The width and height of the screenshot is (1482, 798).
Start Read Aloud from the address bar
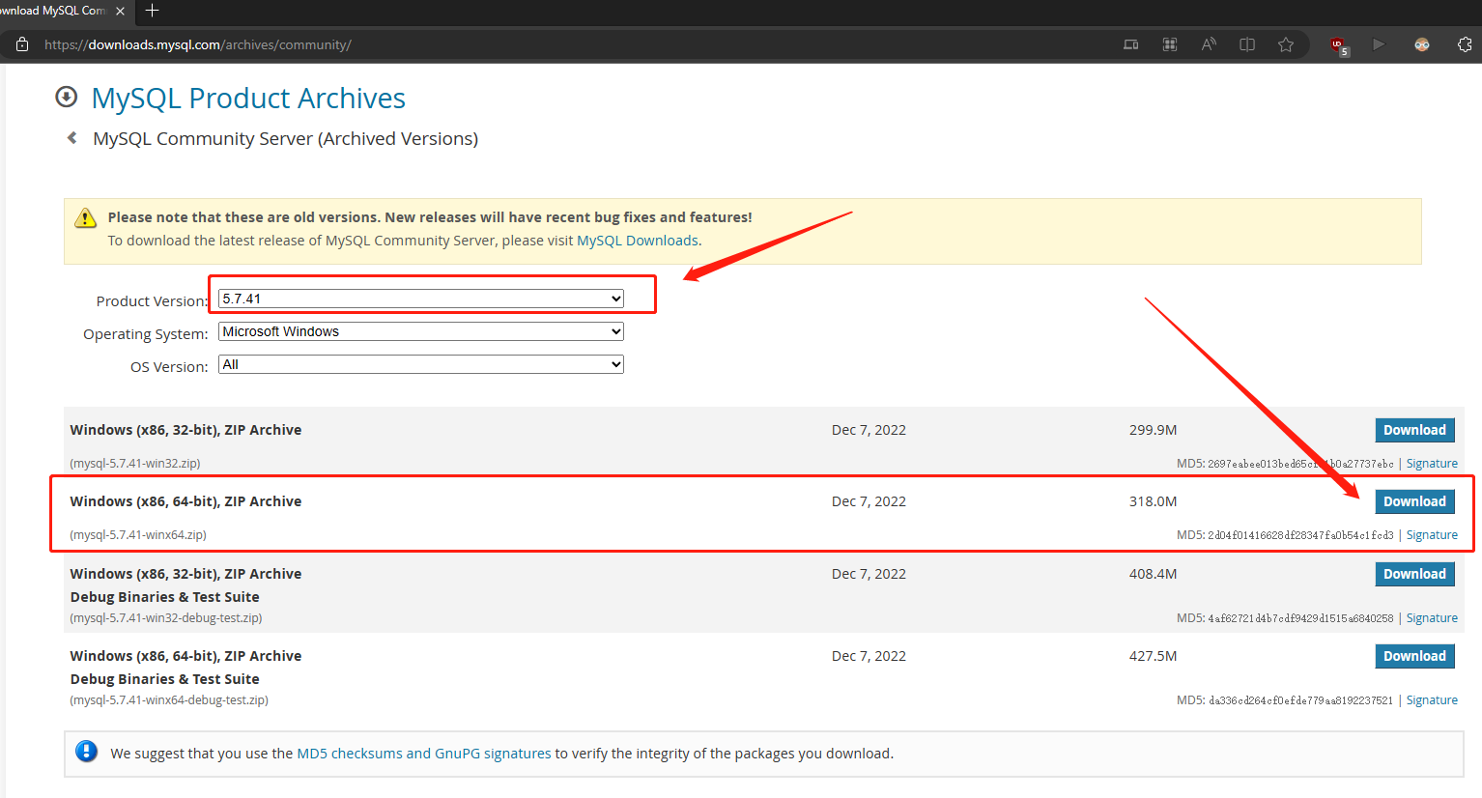[x=1209, y=44]
